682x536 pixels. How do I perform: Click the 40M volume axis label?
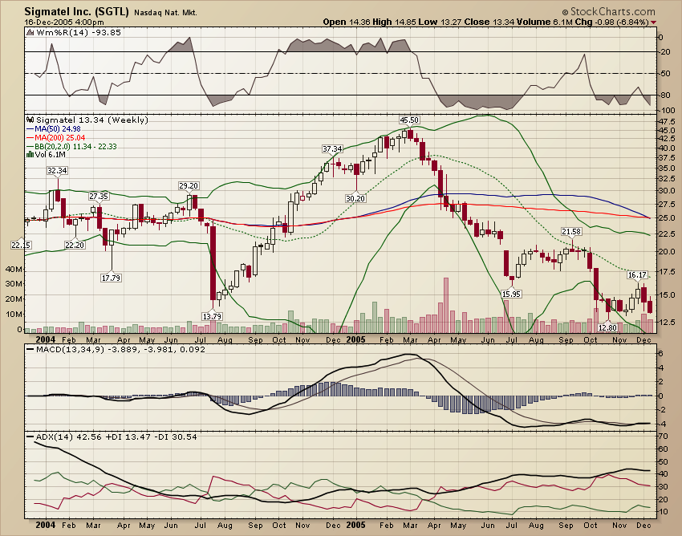point(14,270)
